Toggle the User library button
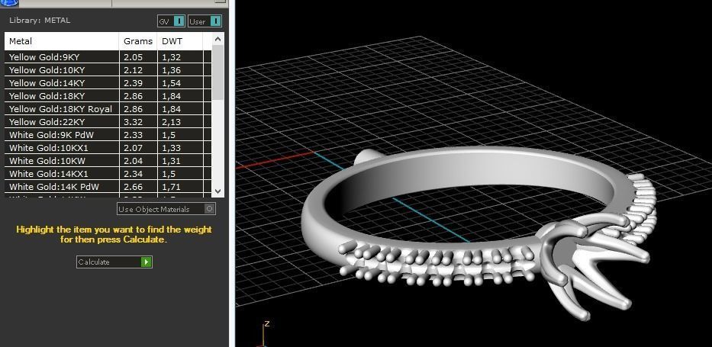The height and width of the screenshot is (347, 712). pos(205,21)
